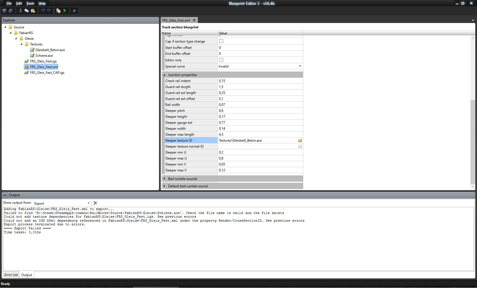Click the Paste clipboard icon
Image resolution: width=477 pixels, height=298 pixels.
point(33,11)
